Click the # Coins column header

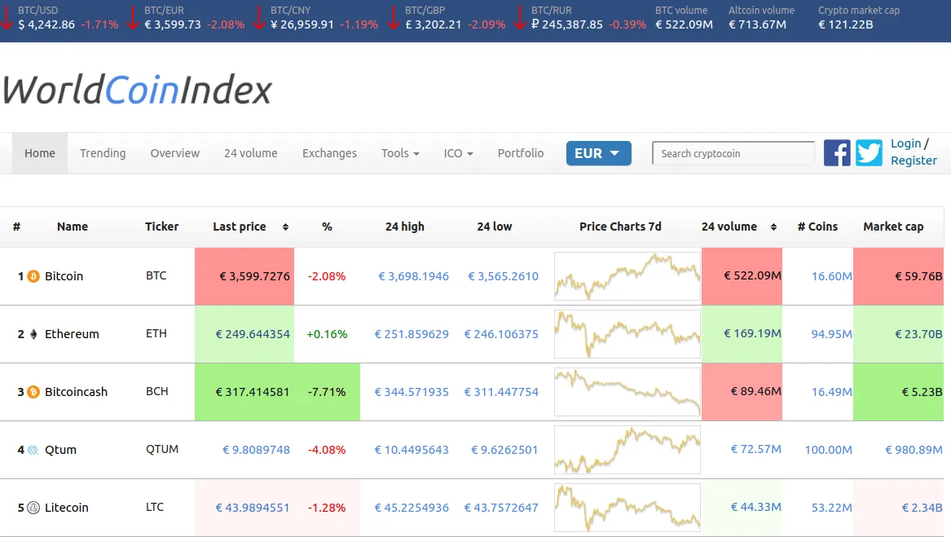point(817,227)
